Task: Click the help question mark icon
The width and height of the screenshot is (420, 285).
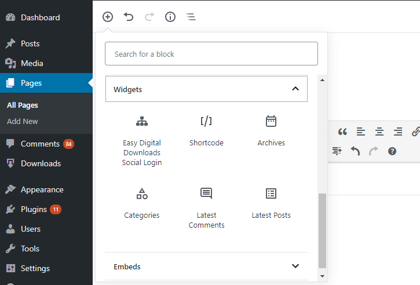Action: [392, 151]
